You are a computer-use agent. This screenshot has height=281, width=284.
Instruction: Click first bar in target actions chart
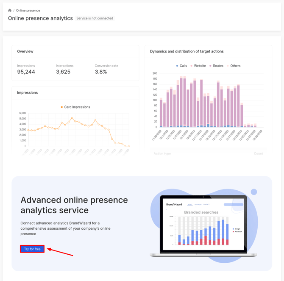click(x=161, y=113)
